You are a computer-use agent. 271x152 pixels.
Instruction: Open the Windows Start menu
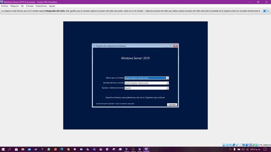pyautogui.click(x=3, y=149)
